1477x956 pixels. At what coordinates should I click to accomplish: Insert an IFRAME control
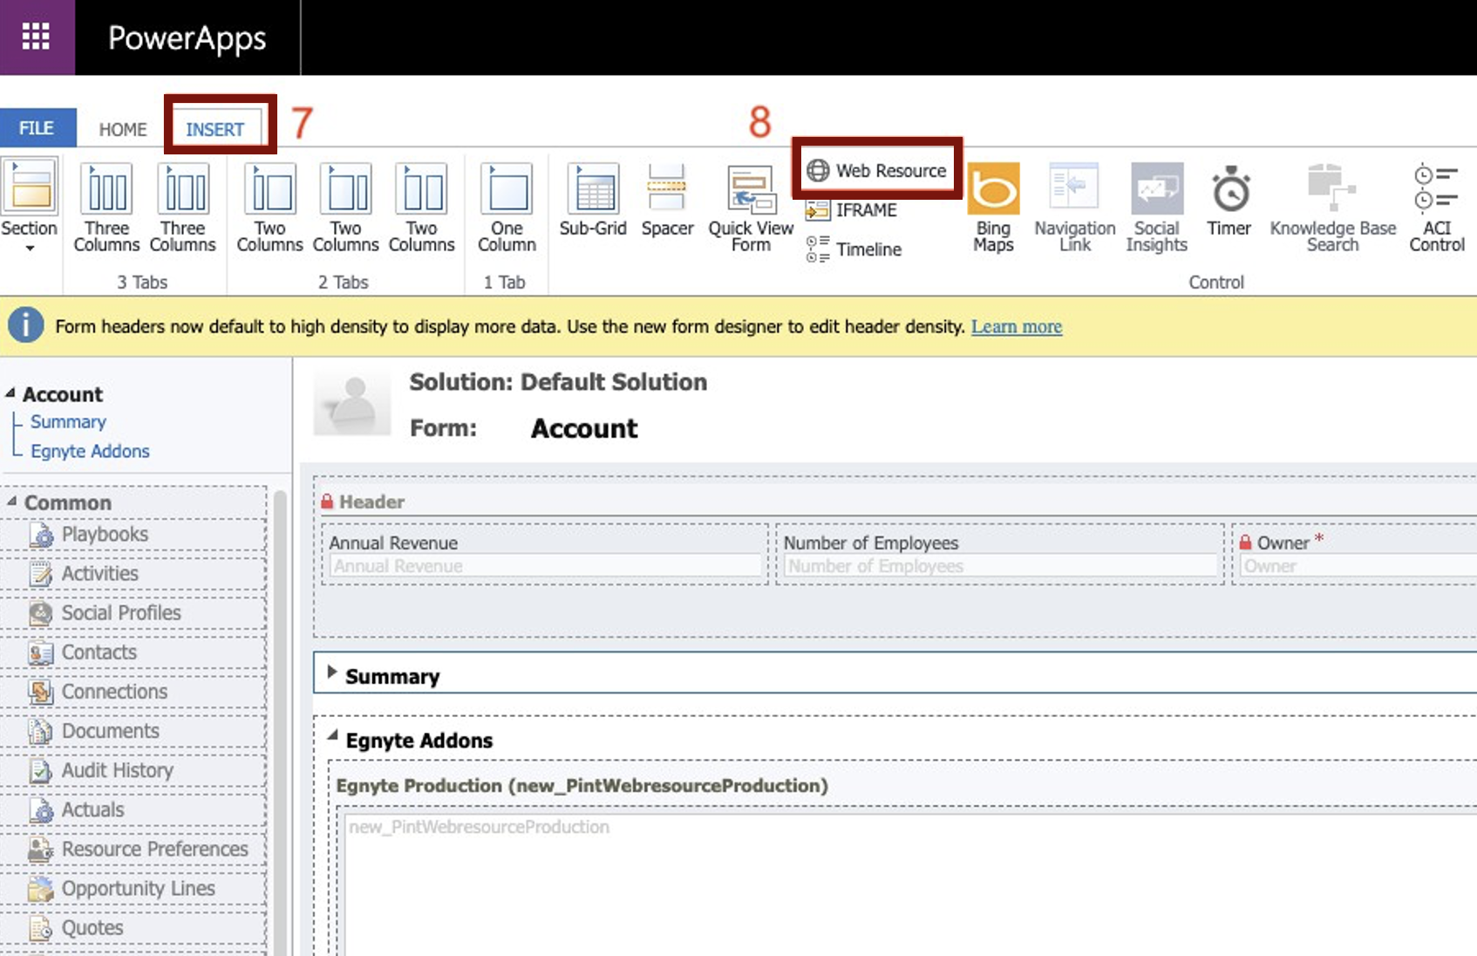[x=851, y=210]
